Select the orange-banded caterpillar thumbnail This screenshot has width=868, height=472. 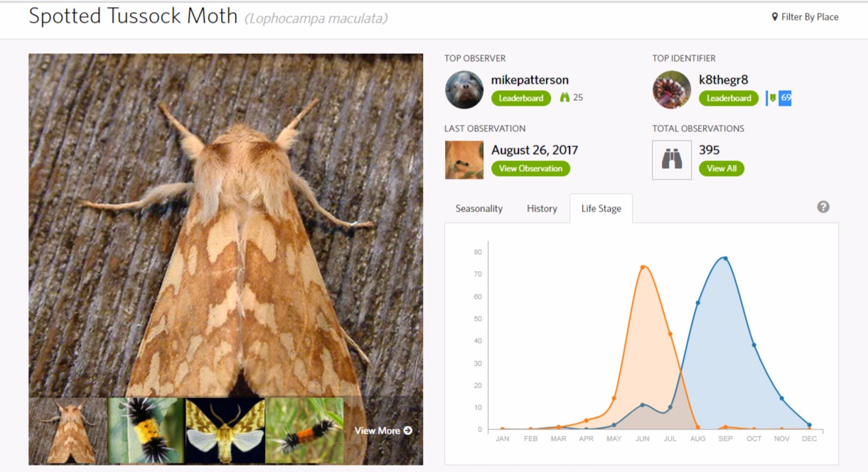click(x=304, y=431)
